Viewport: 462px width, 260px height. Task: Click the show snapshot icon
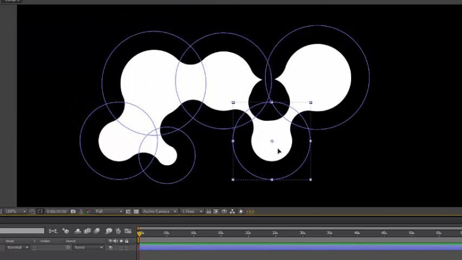(81, 211)
